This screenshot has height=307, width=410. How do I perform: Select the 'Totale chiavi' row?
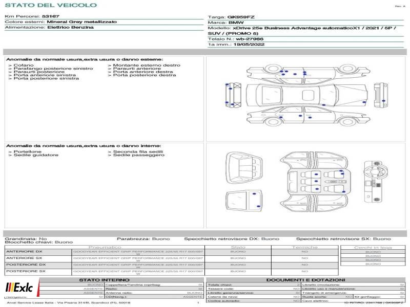(254, 285)
